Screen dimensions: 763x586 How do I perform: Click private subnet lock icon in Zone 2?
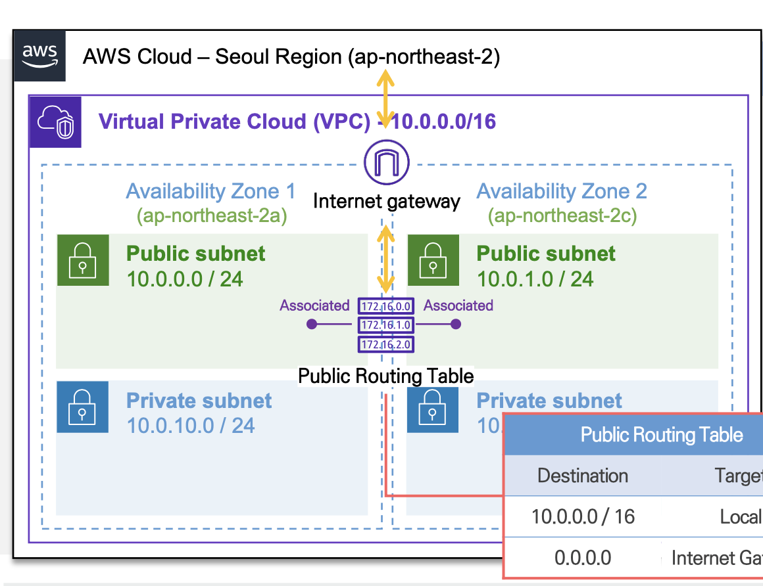[433, 407]
